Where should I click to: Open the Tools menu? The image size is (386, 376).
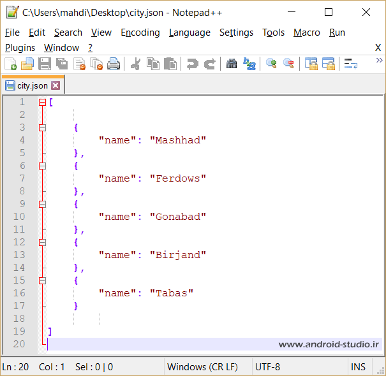tap(273, 33)
